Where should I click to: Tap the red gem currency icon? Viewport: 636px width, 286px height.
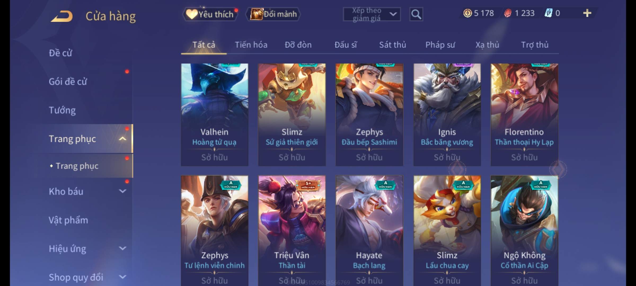pos(508,13)
